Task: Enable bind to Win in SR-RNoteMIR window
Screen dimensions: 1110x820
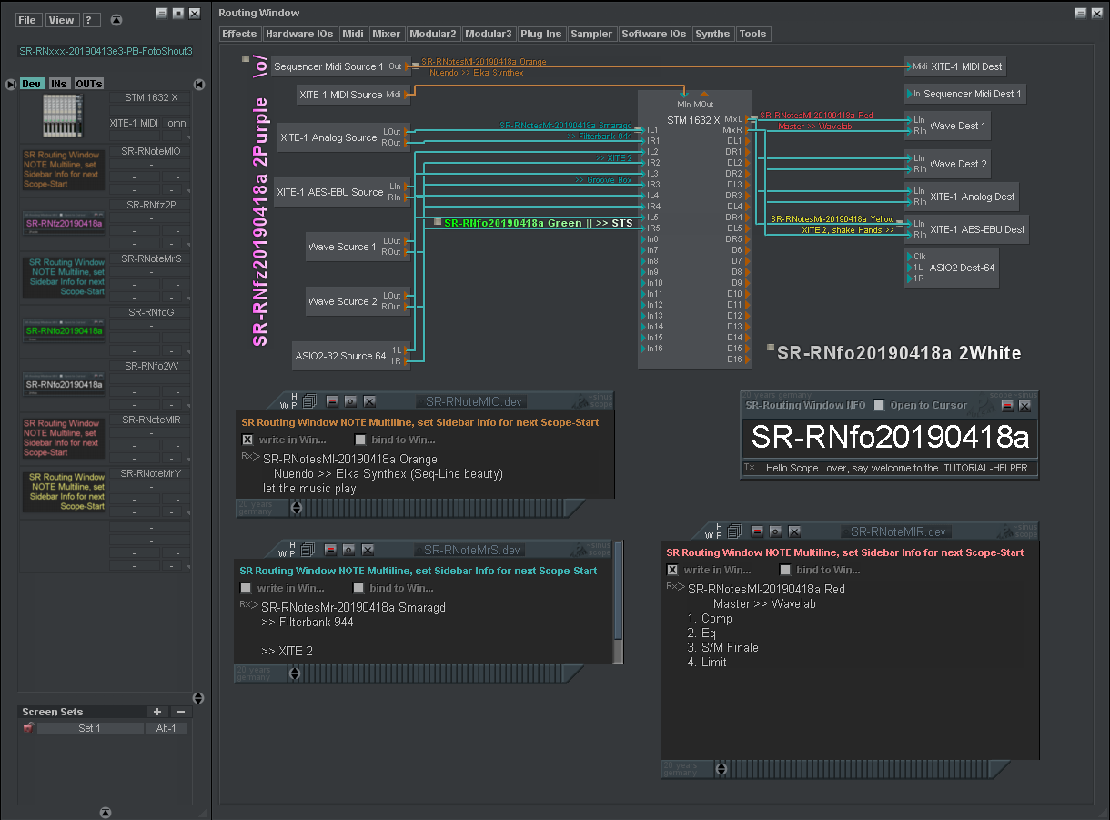Action: click(785, 570)
